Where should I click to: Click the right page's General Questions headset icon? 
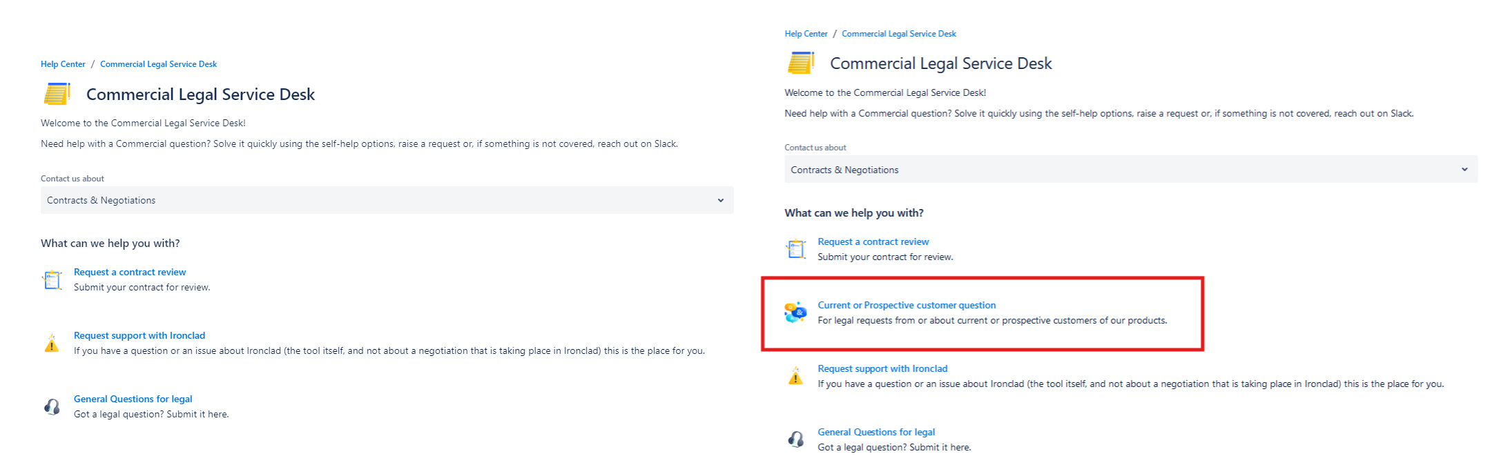tap(795, 439)
